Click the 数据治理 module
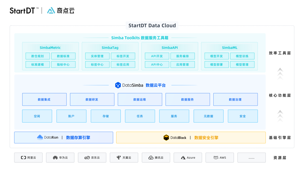304x176 pixels. tap(236, 99)
